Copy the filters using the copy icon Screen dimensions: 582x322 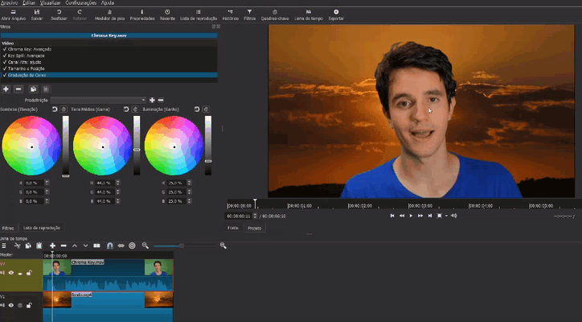[33, 89]
